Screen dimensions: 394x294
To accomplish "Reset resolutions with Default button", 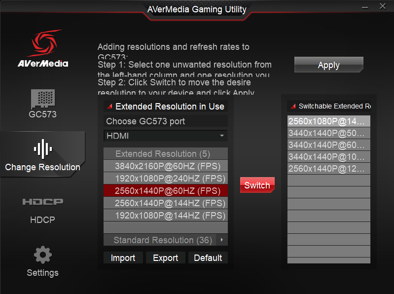I will (x=208, y=258).
